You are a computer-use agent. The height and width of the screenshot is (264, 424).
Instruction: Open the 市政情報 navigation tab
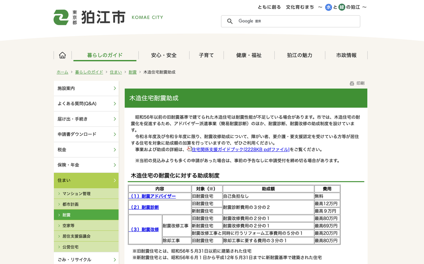point(347,55)
